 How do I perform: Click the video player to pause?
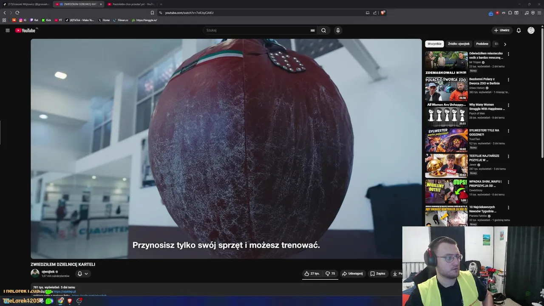coord(226,149)
